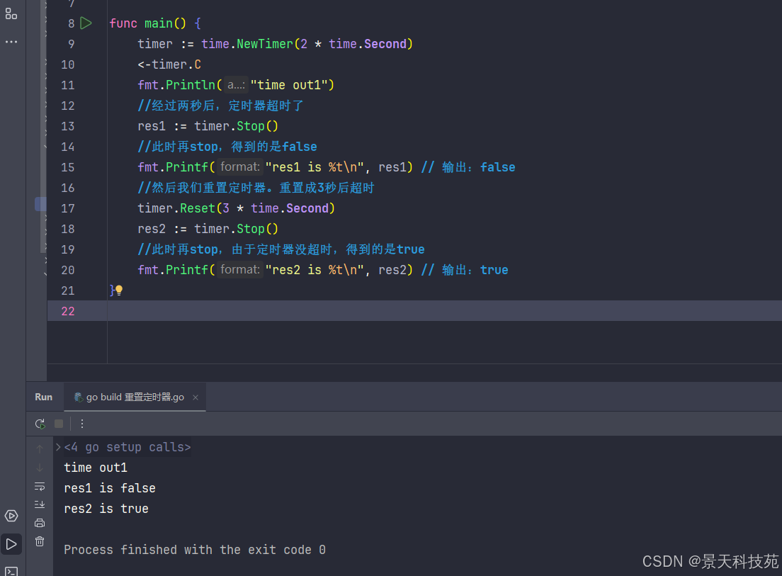Select the go build 重置定时器.go tab
The height and width of the screenshot is (576, 782).
(129, 397)
